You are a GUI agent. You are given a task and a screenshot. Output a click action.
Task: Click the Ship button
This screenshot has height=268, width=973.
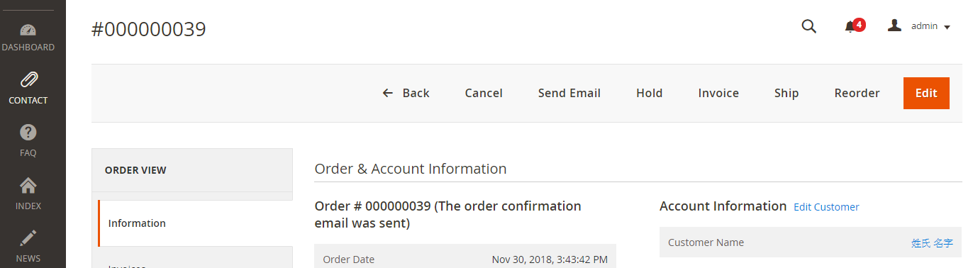click(x=786, y=93)
